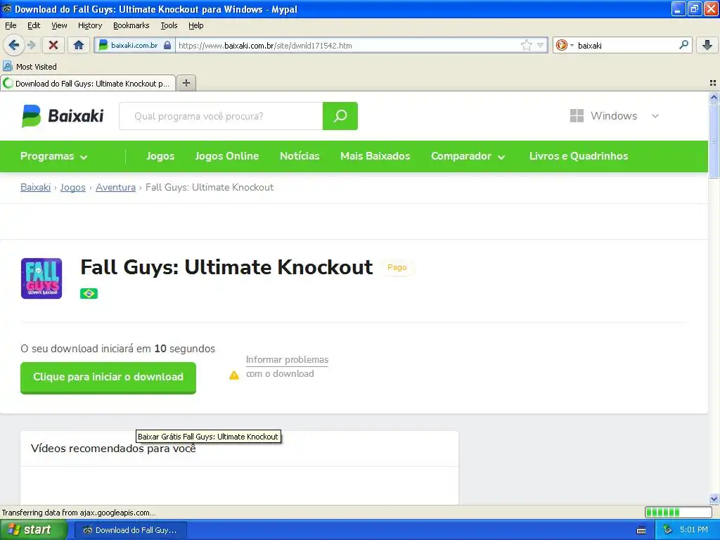The image size is (720, 540).
Task: Click the Mypal raccoon icon in title bar
Action: pos(7,8)
